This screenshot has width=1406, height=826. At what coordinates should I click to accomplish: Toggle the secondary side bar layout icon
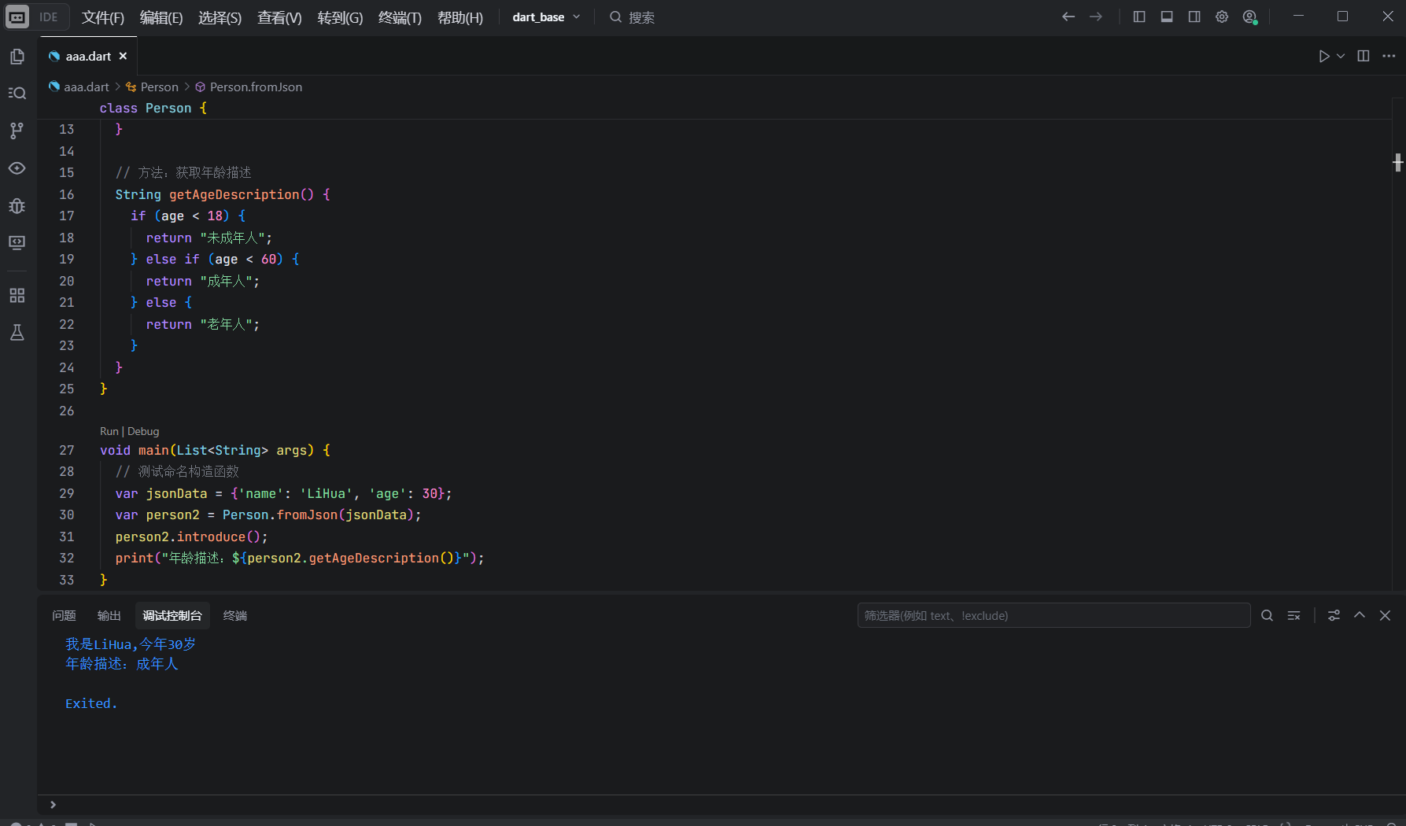tap(1194, 17)
